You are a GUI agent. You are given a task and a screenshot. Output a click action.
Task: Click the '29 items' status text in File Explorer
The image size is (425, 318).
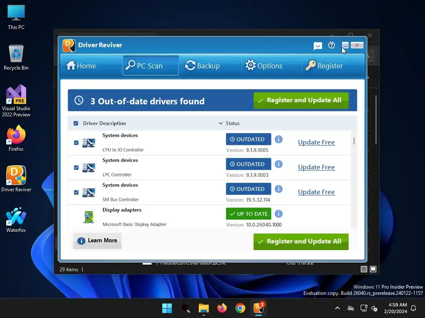click(x=69, y=270)
